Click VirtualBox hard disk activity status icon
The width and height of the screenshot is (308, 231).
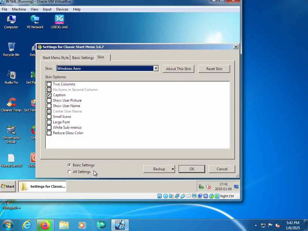[x=159, y=196]
